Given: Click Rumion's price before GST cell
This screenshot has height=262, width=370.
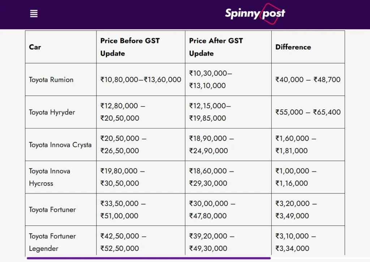Looking at the screenshot, I should click(141, 80).
